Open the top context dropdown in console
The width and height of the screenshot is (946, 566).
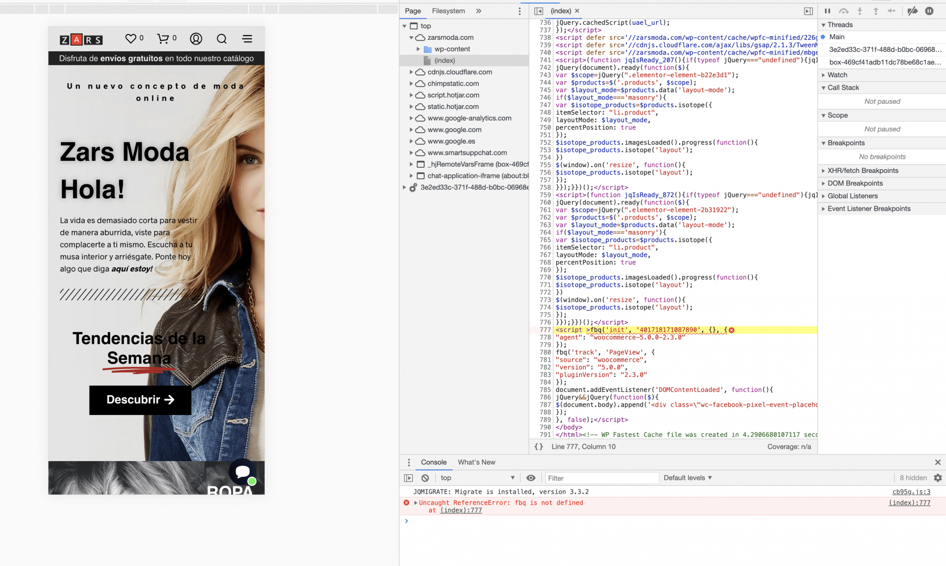(x=478, y=478)
